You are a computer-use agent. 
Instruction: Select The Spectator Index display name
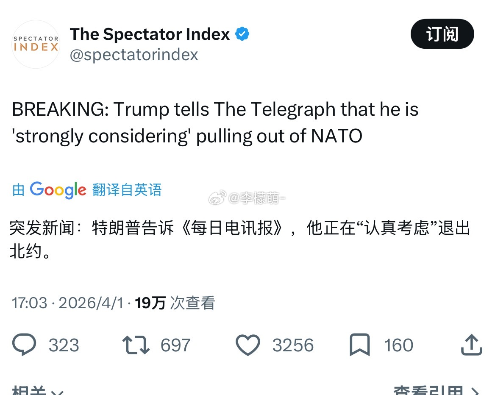pos(149,33)
